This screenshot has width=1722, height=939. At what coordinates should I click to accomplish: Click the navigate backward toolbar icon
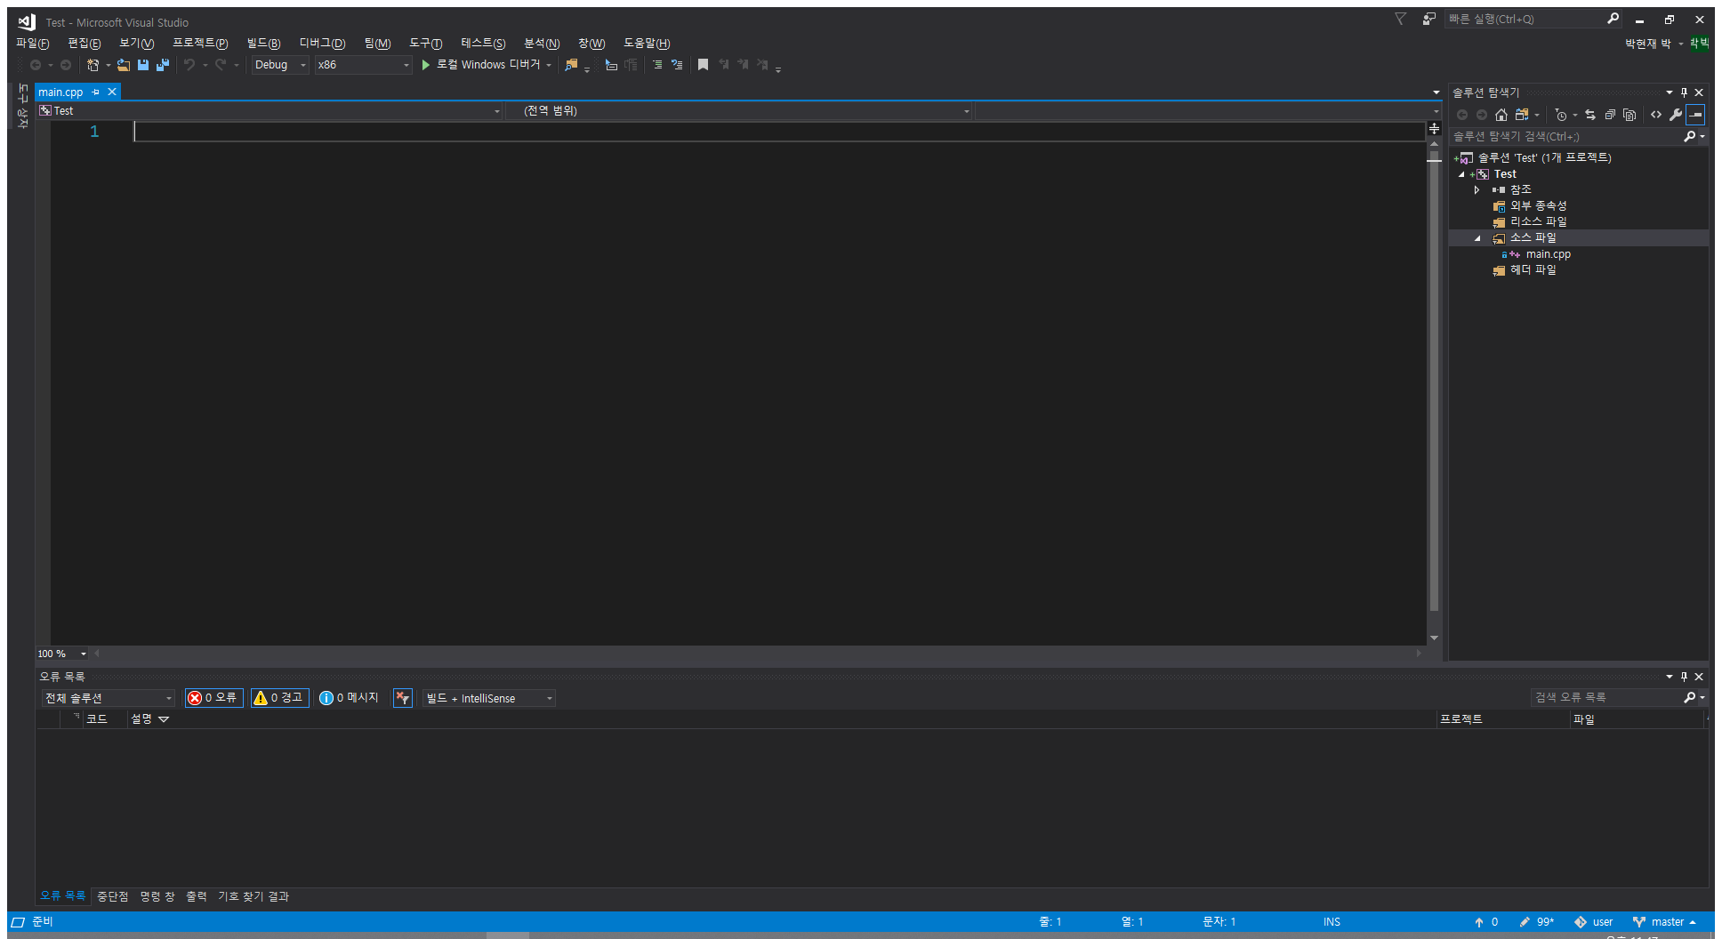(x=36, y=65)
